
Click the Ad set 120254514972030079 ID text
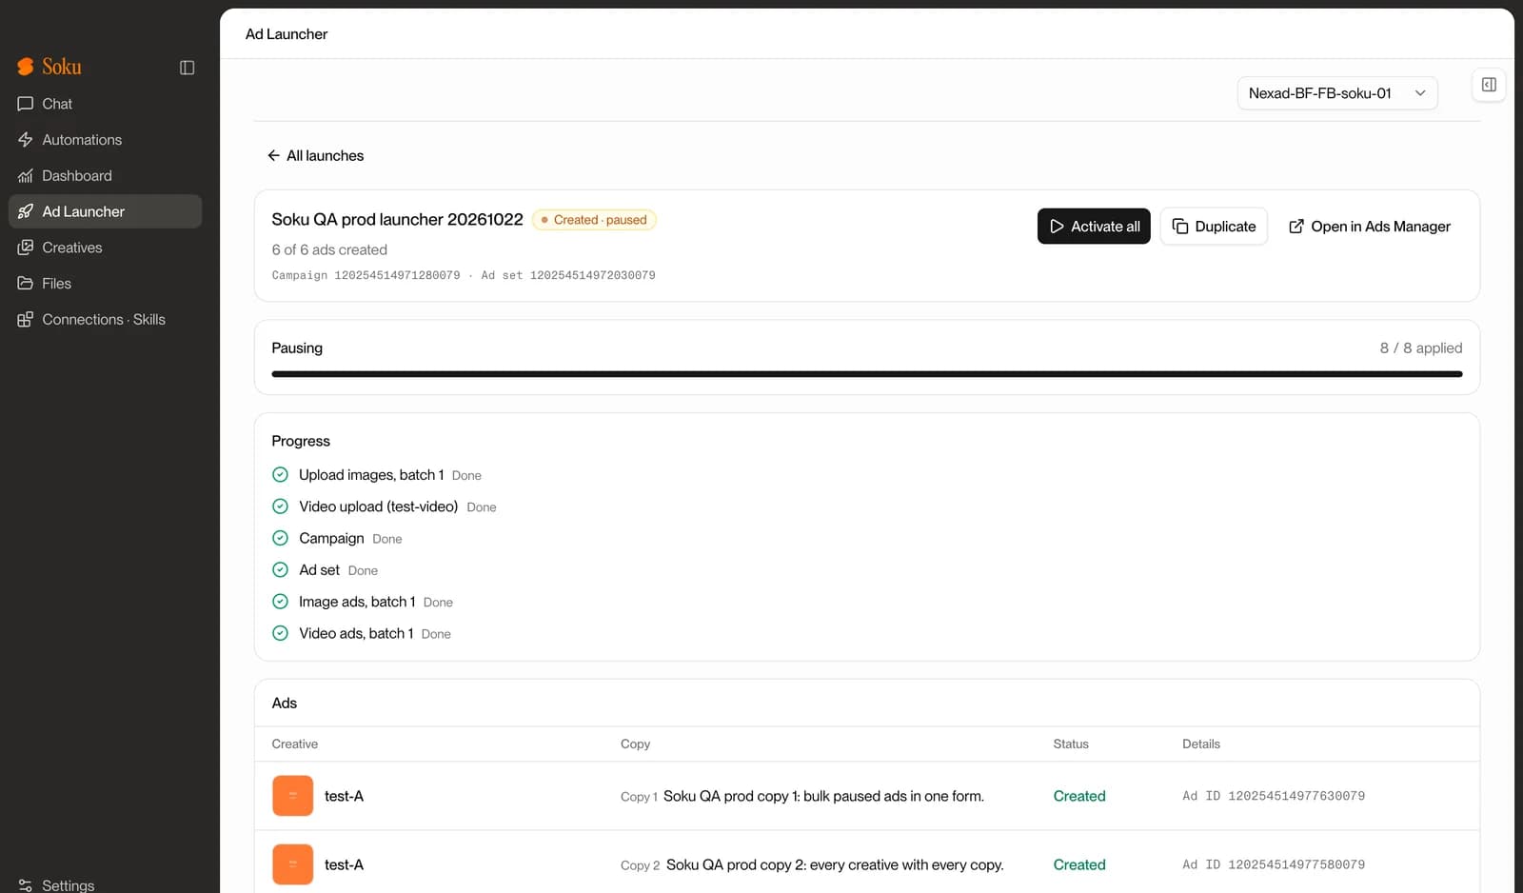[568, 275]
